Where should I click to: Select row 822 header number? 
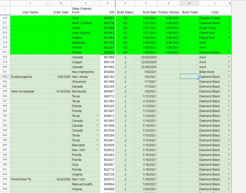click(x=5, y=77)
